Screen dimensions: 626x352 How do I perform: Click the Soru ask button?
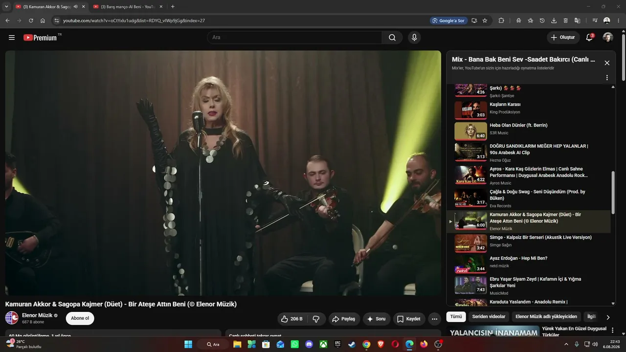[x=376, y=319]
